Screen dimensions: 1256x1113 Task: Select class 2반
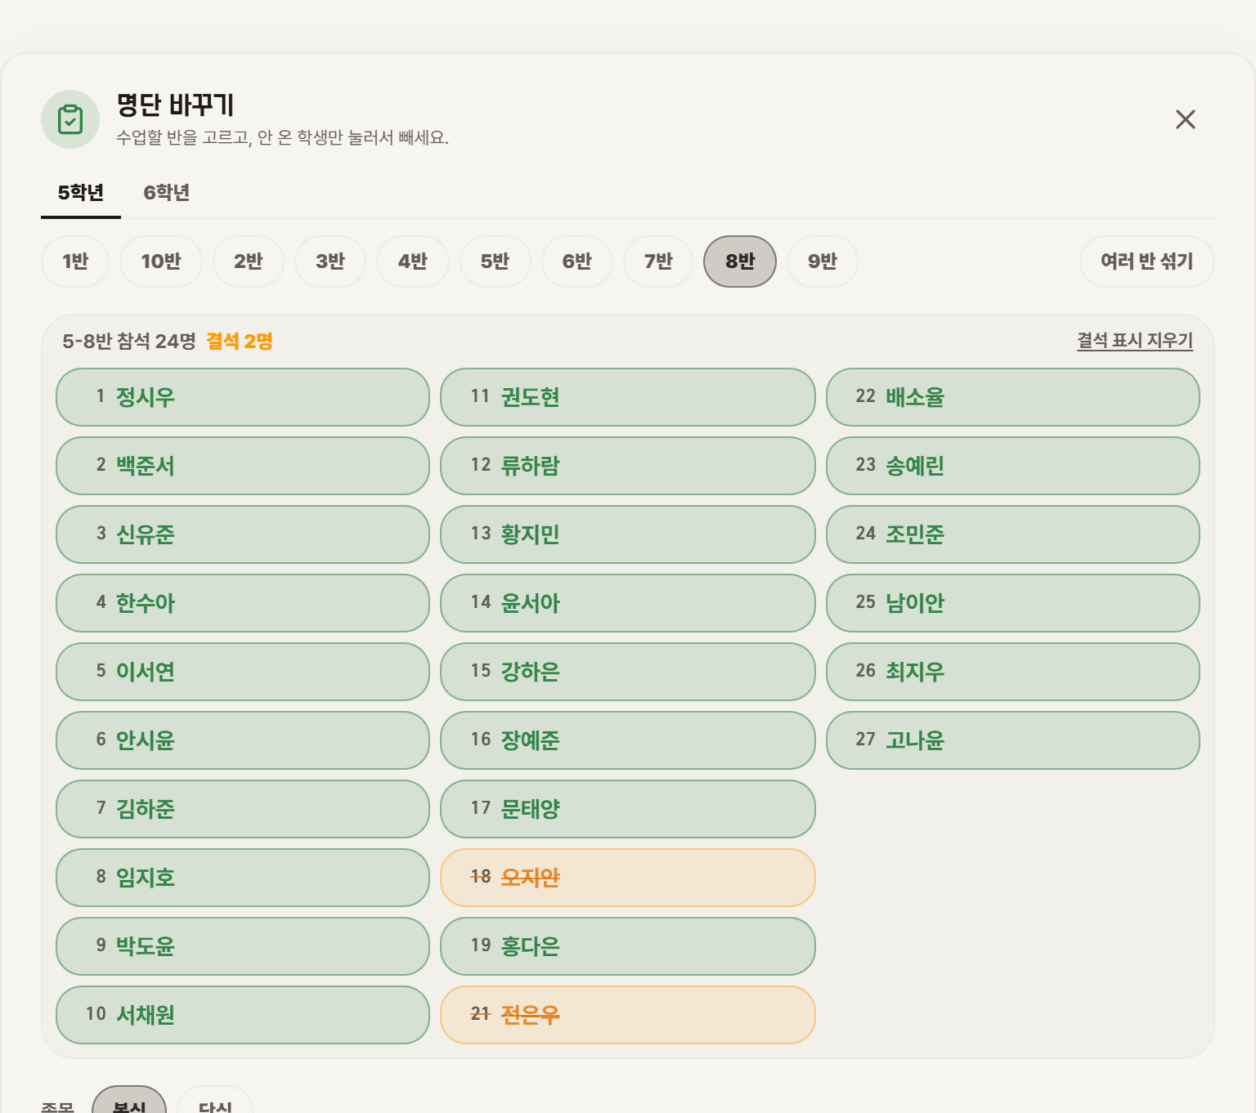click(249, 261)
